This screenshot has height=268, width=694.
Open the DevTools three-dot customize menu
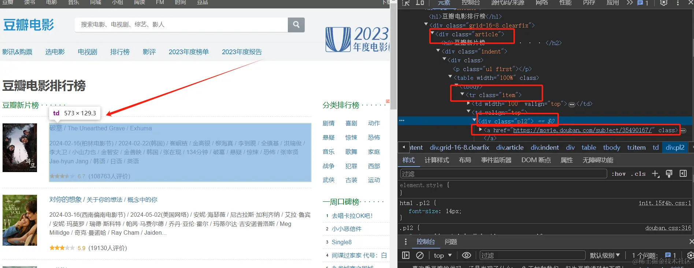pyautogui.click(x=678, y=3)
